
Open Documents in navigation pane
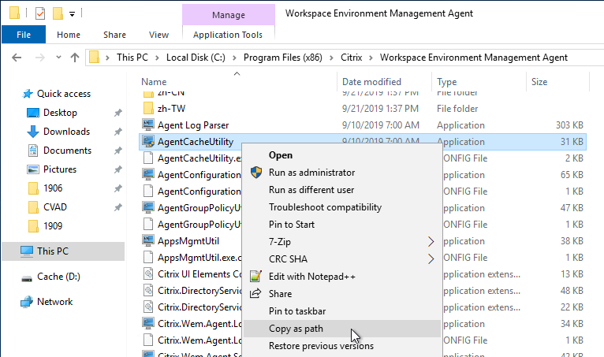pyautogui.click(x=67, y=151)
